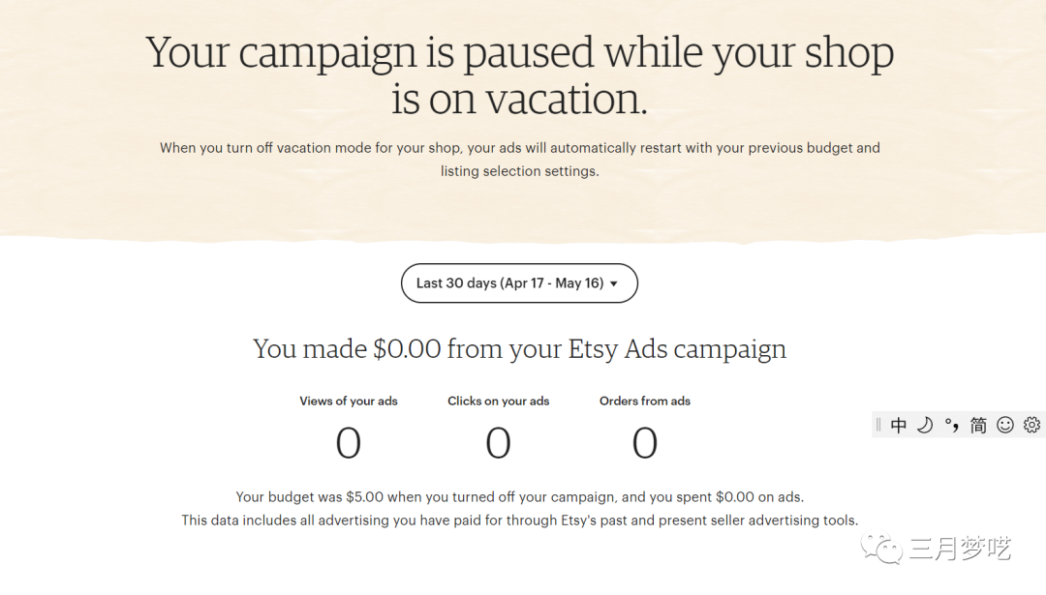Click the Your budget was $5.00 sentence

pyautogui.click(x=520, y=497)
